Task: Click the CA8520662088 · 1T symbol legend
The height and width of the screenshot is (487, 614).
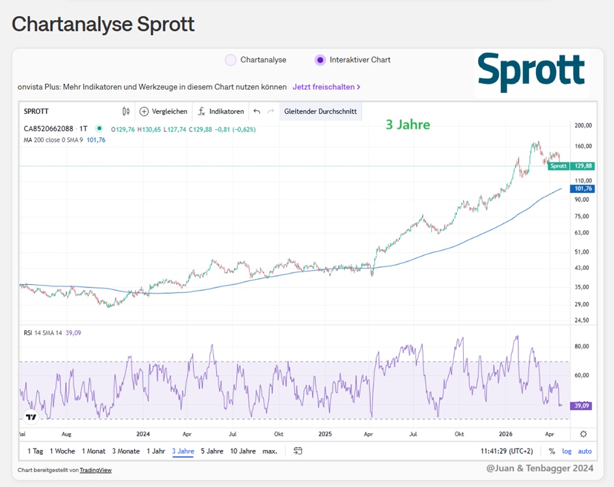Action: (x=55, y=129)
